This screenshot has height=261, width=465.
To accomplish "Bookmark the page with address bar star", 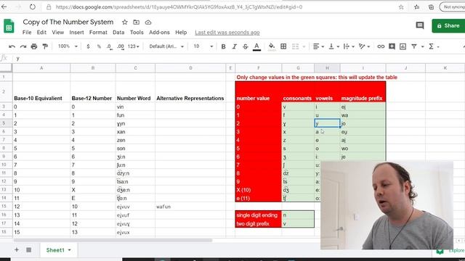I will click(401, 7).
